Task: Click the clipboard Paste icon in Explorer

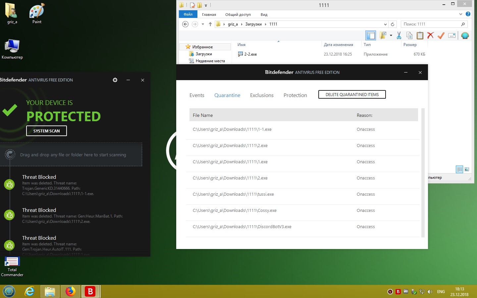Action: [x=420, y=36]
